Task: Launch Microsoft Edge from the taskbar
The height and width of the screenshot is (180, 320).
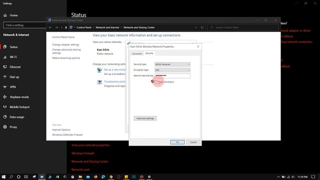Action: click(x=103, y=176)
